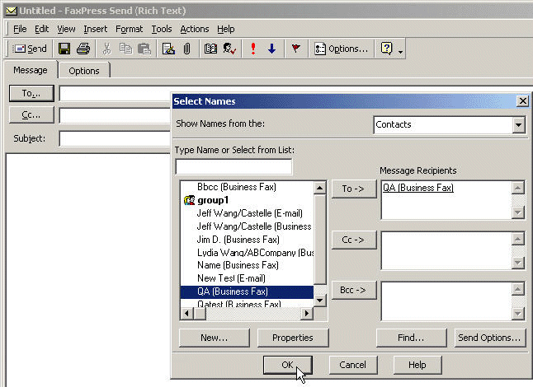Image resolution: width=533 pixels, height=387 pixels.
Task: Set Importance Low with blue arrow
Action: [271, 49]
